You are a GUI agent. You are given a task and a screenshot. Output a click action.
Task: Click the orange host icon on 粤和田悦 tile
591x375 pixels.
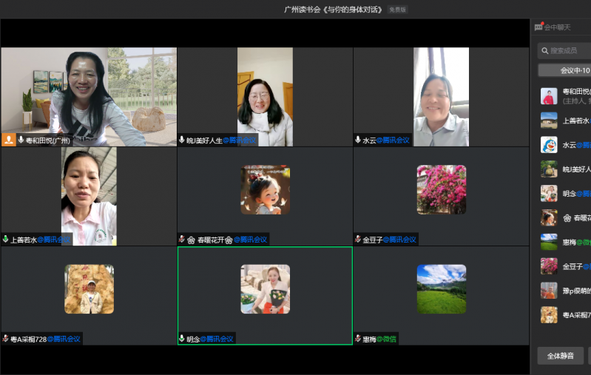(x=9, y=140)
